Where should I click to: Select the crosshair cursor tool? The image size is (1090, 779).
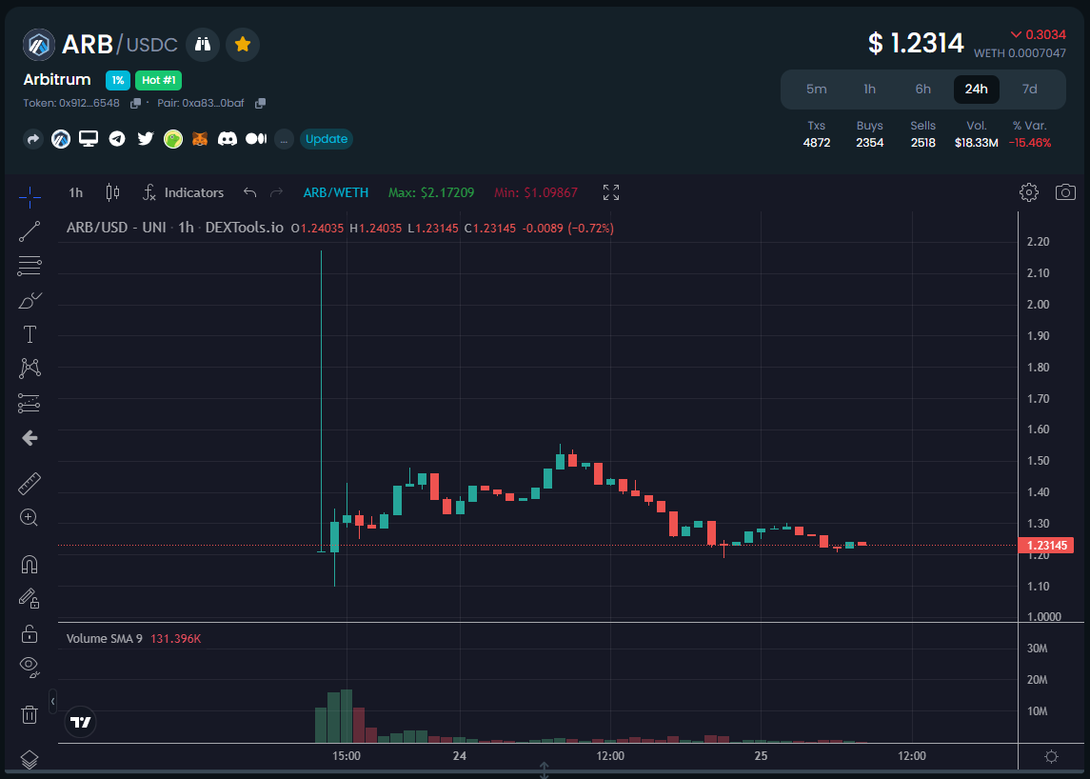pos(30,197)
